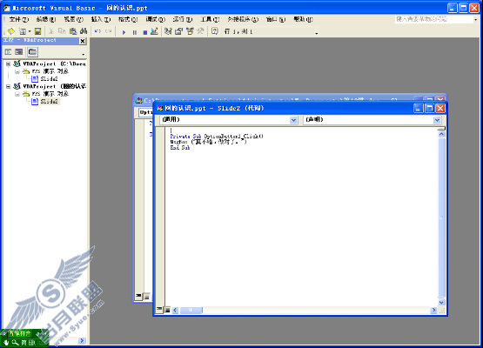Open the 工具(T) menu

point(211,19)
